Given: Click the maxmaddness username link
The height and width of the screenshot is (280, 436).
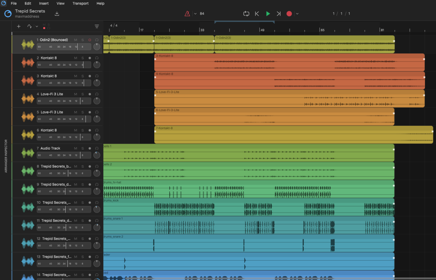Looking at the screenshot, I should coord(27,16).
